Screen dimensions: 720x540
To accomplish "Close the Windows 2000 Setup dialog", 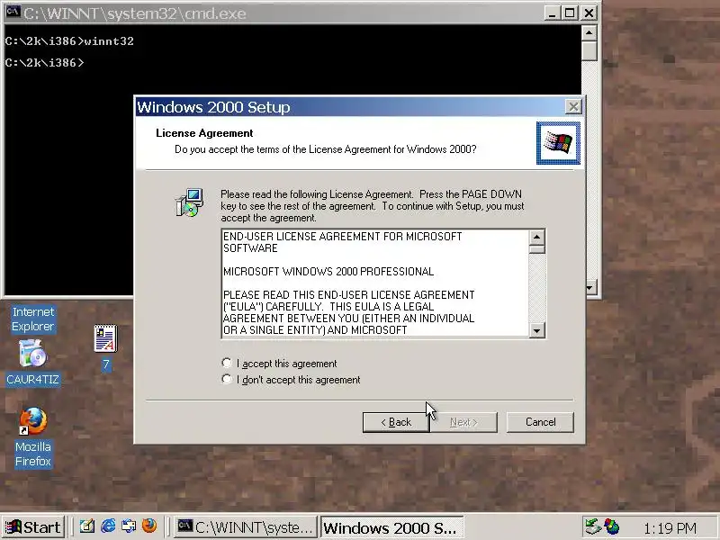I will click(x=573, y=107).
